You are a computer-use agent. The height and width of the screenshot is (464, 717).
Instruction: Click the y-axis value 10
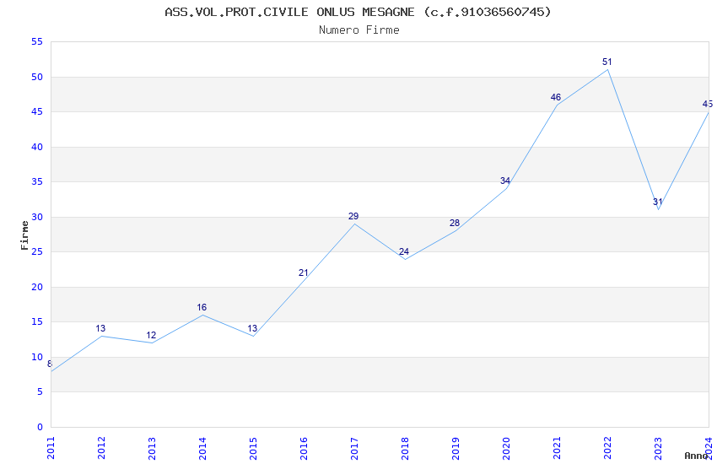(37, 357)
